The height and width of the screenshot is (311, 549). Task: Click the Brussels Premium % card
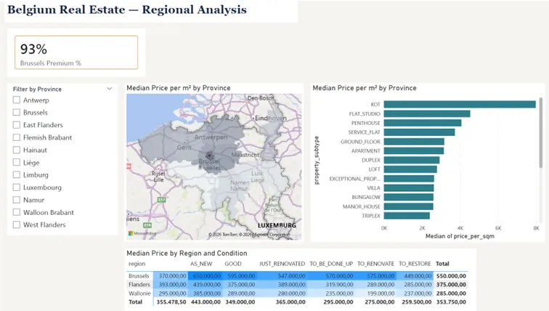coord(76,52)
